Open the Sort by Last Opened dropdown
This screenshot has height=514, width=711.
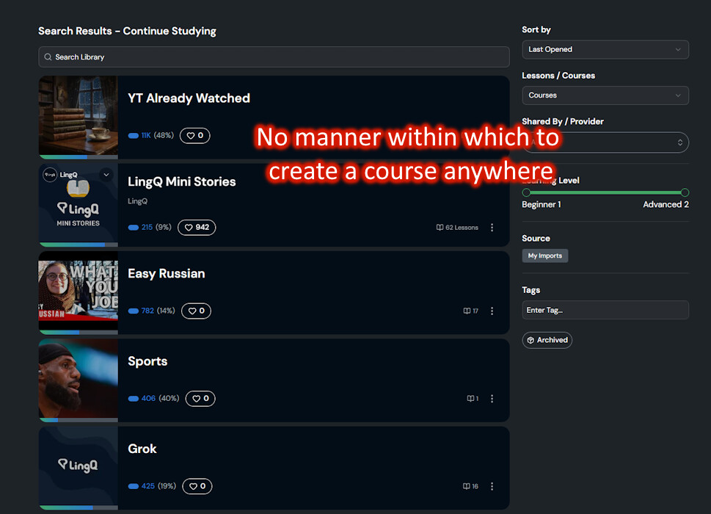tap(605, 49)
